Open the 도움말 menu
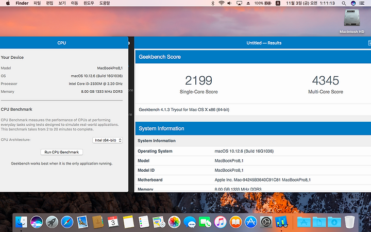 point(105,3)
